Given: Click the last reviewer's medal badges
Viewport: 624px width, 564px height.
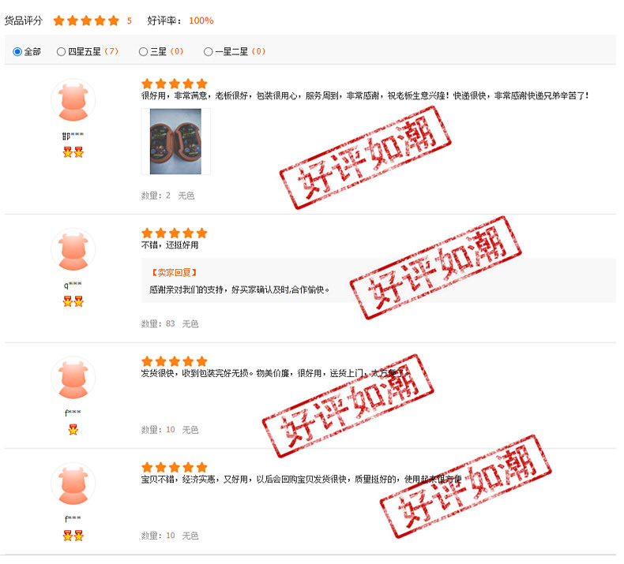Looking at the screenshot, I should click(x=73, y=536).
